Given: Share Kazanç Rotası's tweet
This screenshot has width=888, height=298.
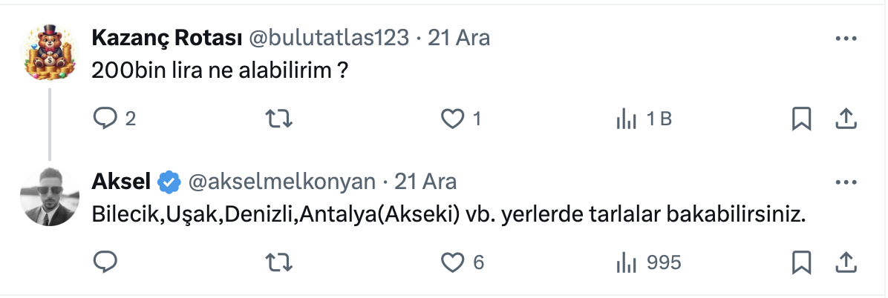Looking at the screenshot, I should click(x=847, y=119).
